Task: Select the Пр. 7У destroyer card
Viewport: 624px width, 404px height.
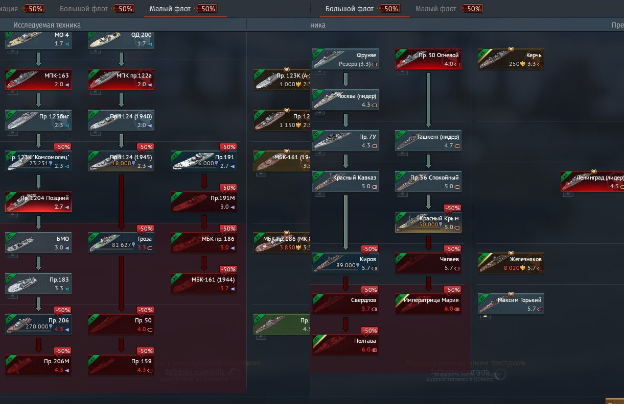Action: pyautogui.click(x=345, y=141)
